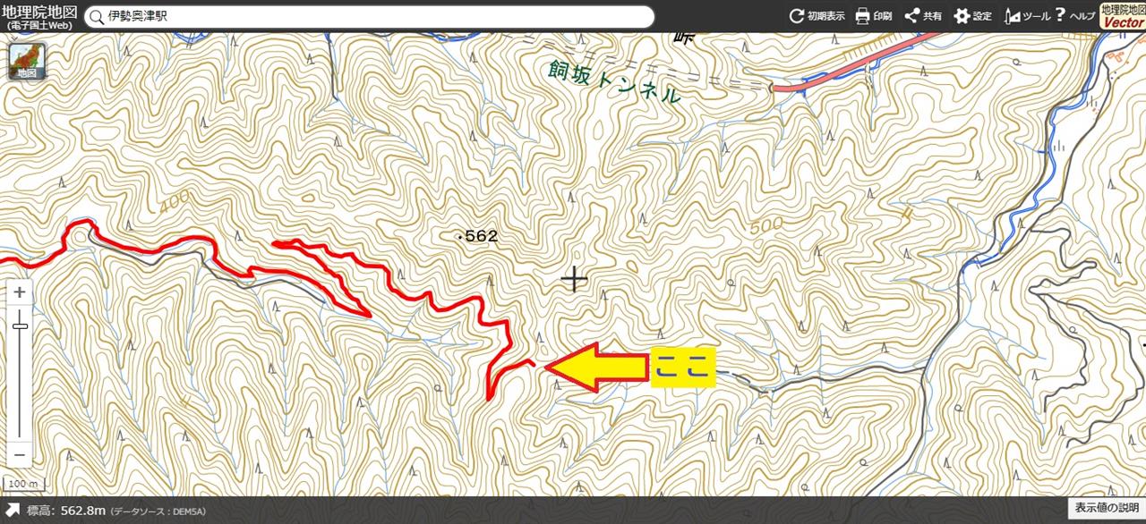
Task: Click the 地理院地図 logo
Action: click(x=38, y=16)
